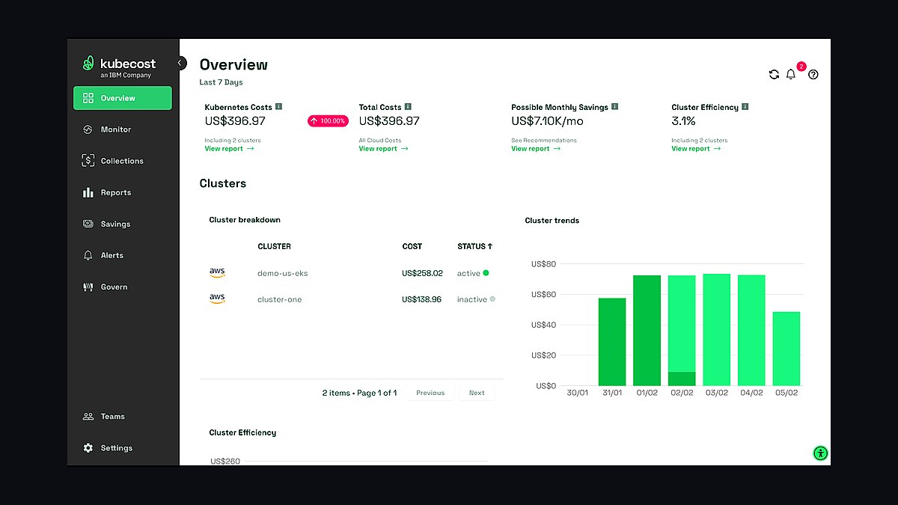The image size is (898, 505).
Task: Click the 01/02 bar in Cluster trends
Action: click(647, 331)
